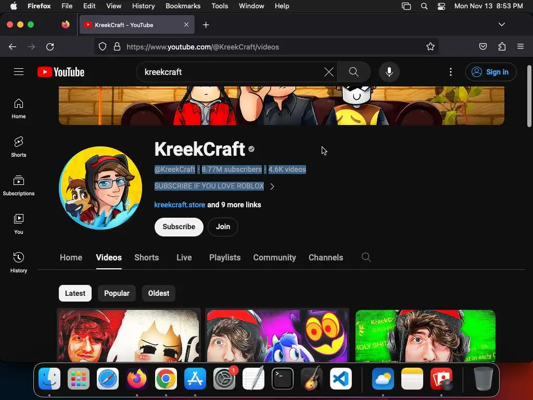Screen dimensions: 533x400
Task: Open the middle video thumbnail with purple background
Action: 277,335
